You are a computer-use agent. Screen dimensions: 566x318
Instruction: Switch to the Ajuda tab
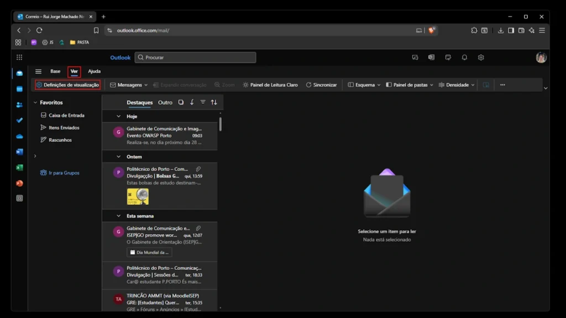(95, 71)
